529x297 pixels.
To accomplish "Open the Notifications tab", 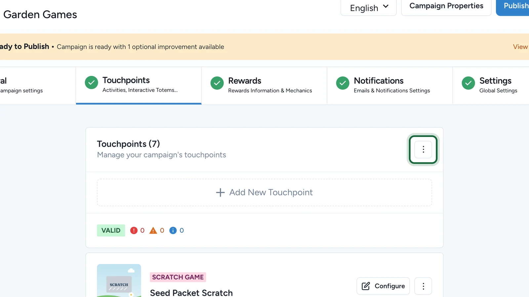I will tap(390, 85).
